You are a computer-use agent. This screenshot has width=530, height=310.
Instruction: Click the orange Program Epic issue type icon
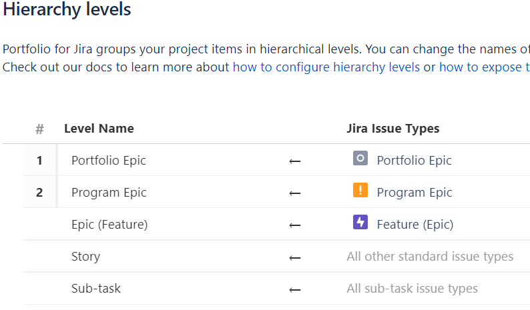[x=360, y=190]
